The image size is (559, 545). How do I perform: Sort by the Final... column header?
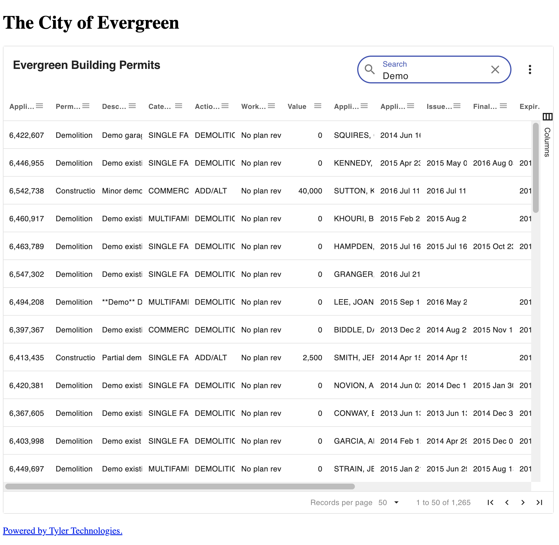point(485,107)
